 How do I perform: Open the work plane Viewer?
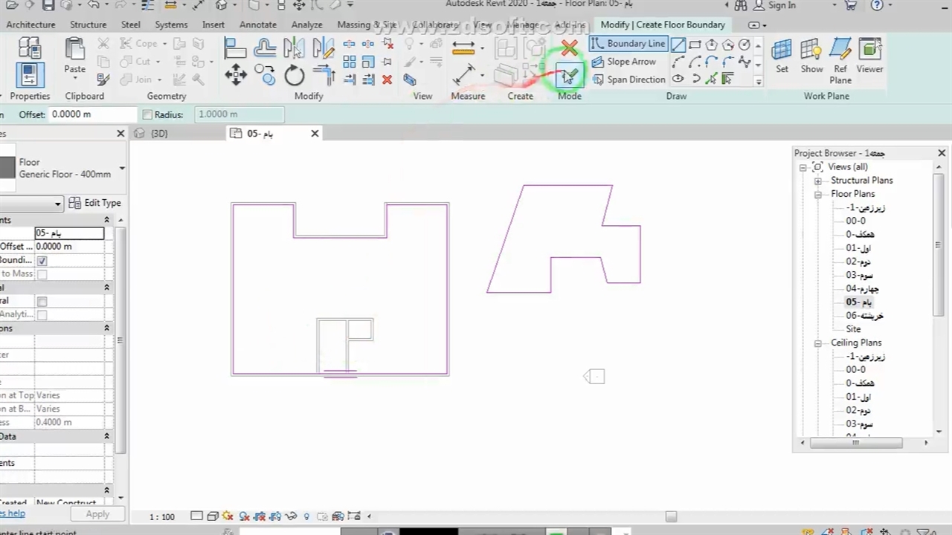point(869,58)
